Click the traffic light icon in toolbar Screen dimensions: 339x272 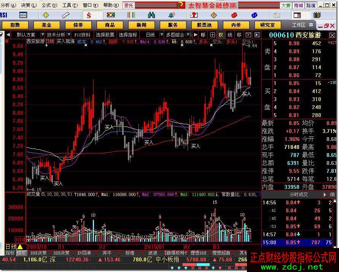point(111,15)
